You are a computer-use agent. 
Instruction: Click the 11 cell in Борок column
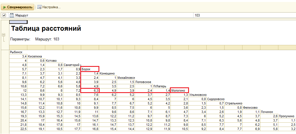(90, 112)
